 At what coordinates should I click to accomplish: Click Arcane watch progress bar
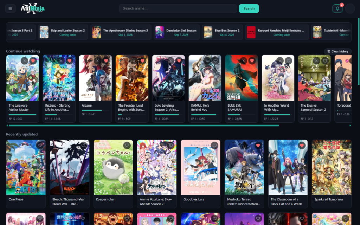96,110
